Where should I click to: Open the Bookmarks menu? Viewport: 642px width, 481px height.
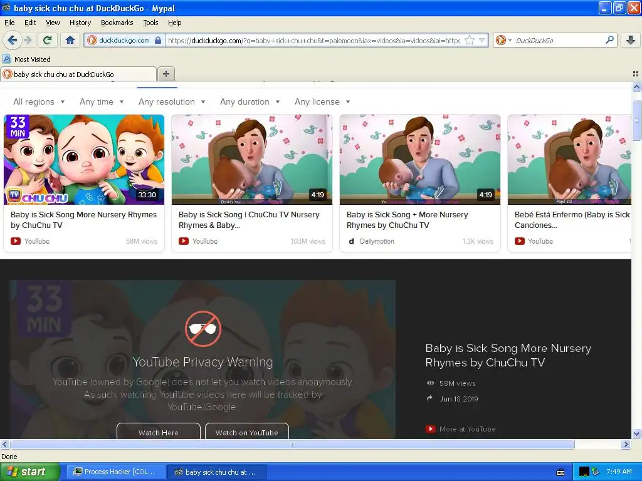[117, 23]
